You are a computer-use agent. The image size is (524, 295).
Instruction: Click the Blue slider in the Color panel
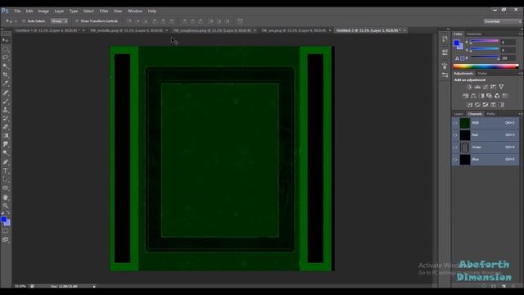pyautogui.click(x=485, y=57)
